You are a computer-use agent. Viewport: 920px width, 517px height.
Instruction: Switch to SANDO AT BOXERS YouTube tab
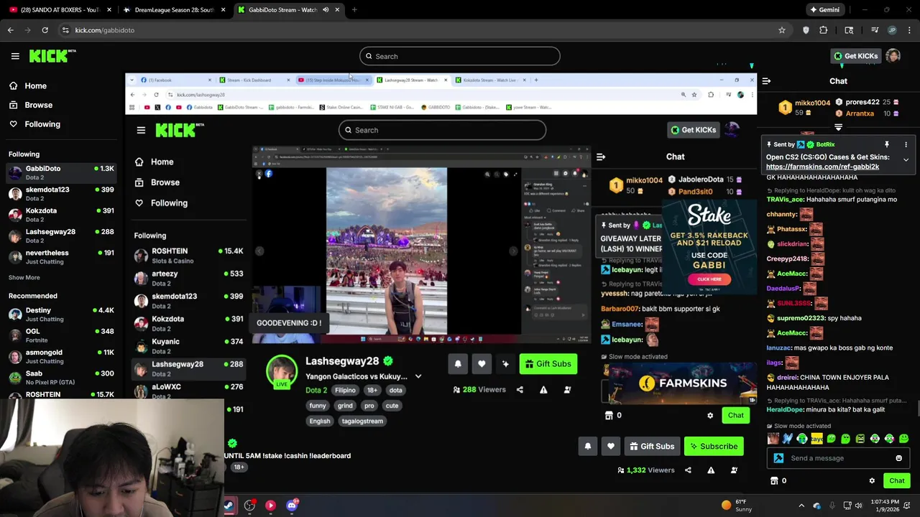coord(59,10)
